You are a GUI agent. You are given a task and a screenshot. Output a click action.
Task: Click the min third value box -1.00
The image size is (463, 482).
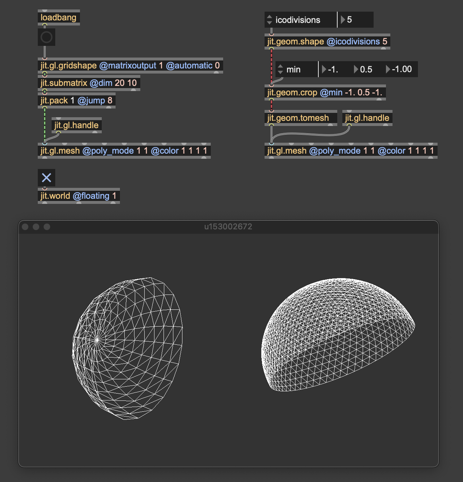tap(400, 69)
